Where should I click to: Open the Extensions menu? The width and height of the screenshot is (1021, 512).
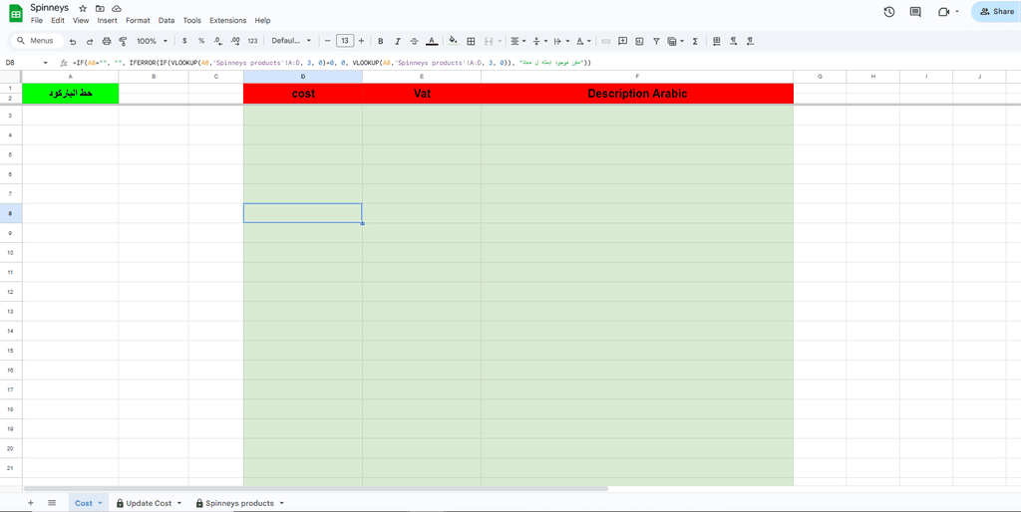click(x=228, y=20)
